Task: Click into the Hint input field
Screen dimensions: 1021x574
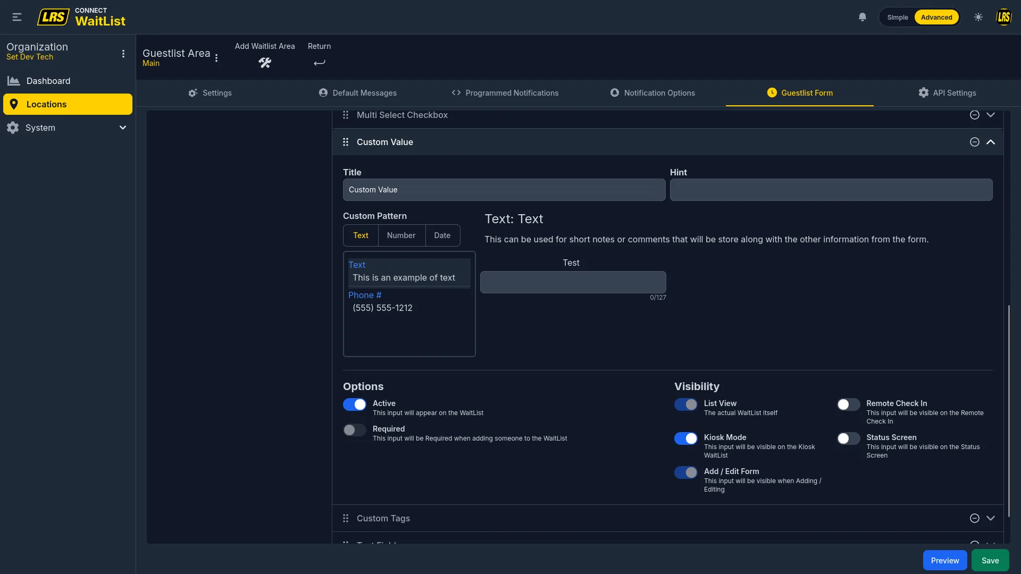Action: [831, 190]
